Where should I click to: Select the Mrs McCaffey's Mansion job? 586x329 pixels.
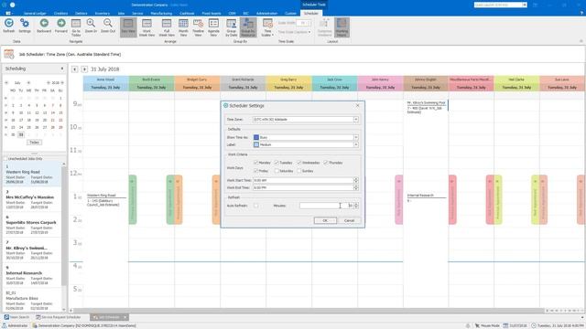[x=32, y=199]
